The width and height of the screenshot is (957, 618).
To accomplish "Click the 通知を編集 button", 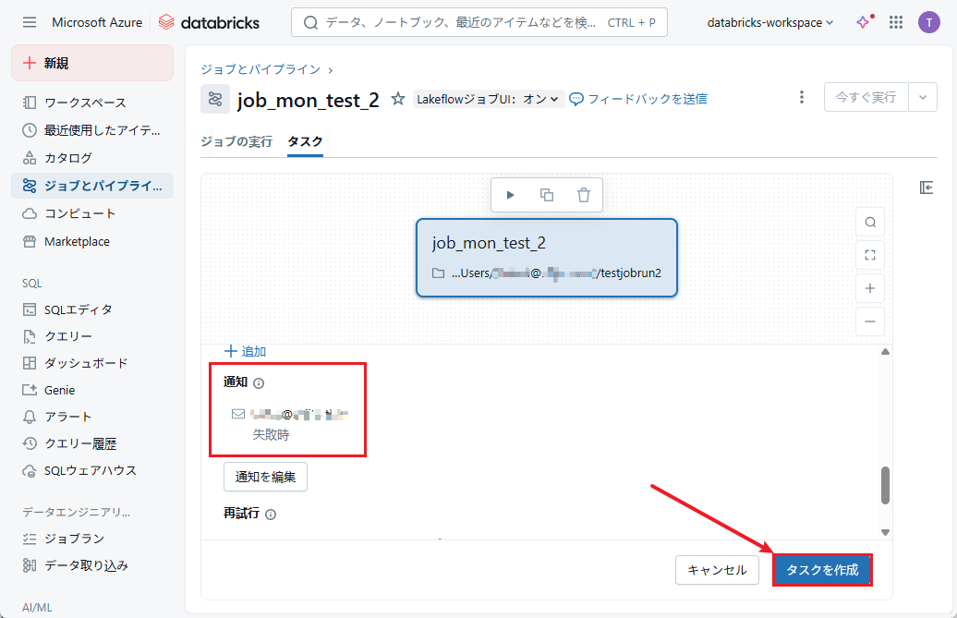I will 265,477.
